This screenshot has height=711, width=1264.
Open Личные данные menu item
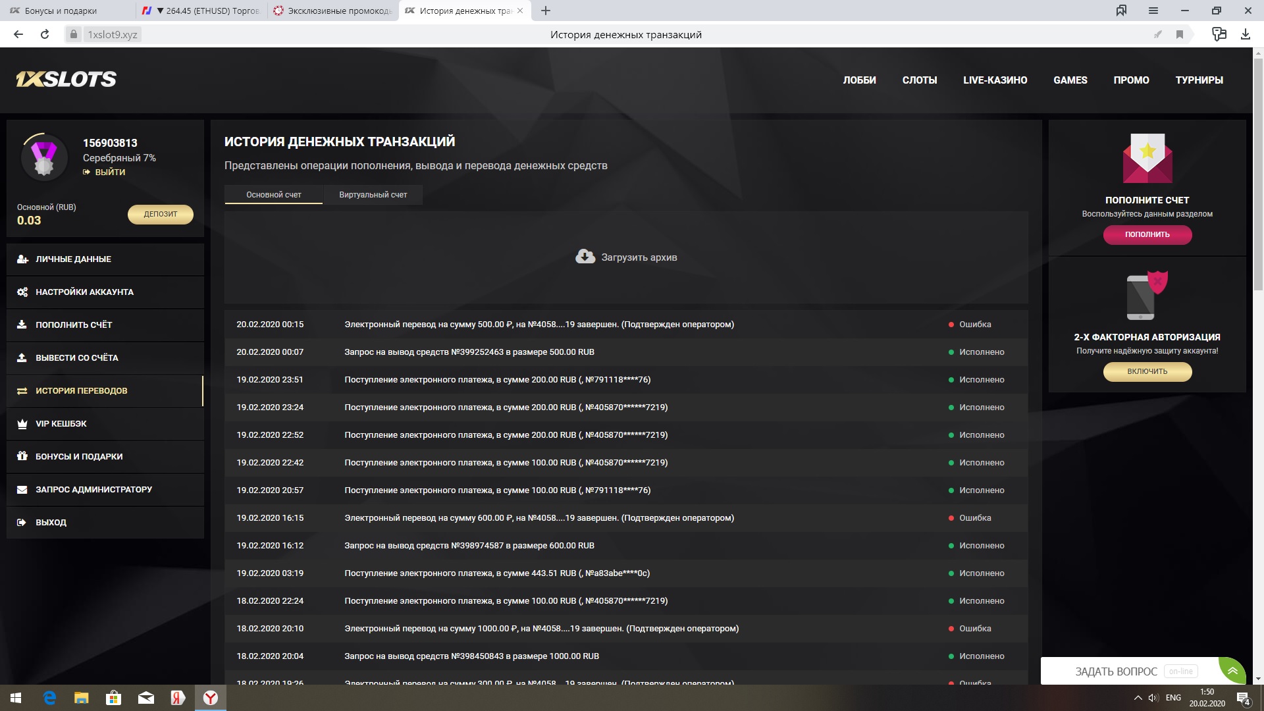[73, 259]
